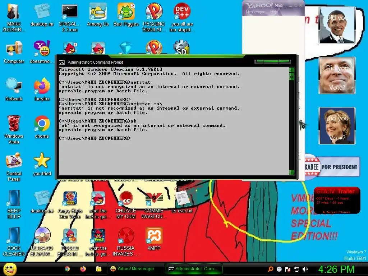Open PEGGING SIMULAT... desktop icon

(x=154, y=18)
